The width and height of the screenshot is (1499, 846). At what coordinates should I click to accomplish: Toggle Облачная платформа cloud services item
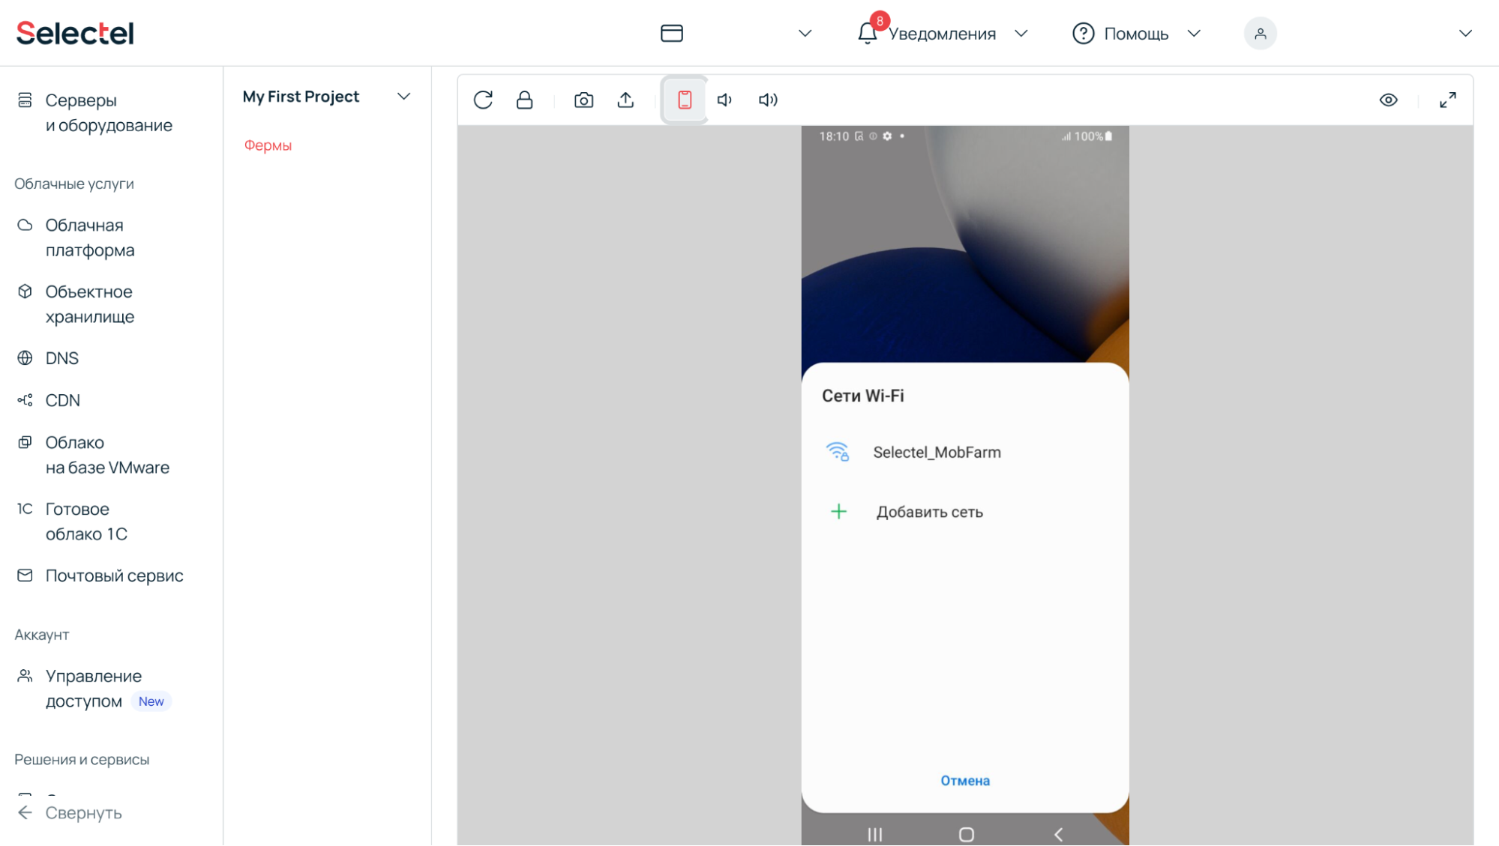click(88, 236)
